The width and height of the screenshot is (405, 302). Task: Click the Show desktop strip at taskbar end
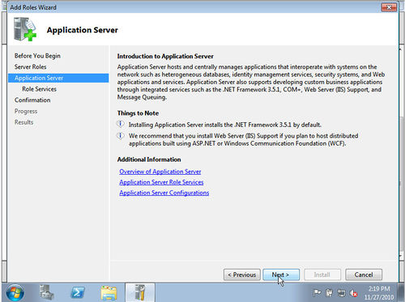tap(401, 292)
